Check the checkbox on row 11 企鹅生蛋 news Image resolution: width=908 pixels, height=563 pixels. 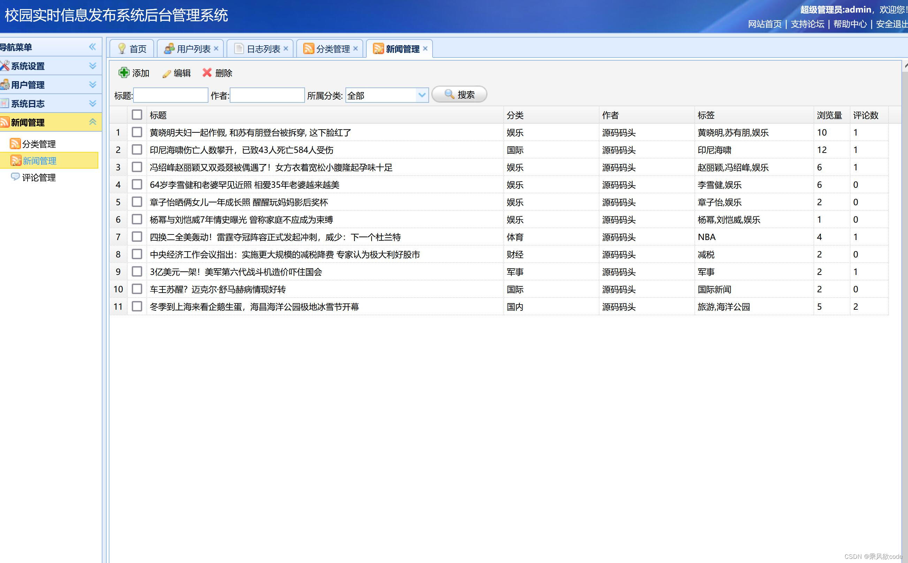tap(137, 307)
